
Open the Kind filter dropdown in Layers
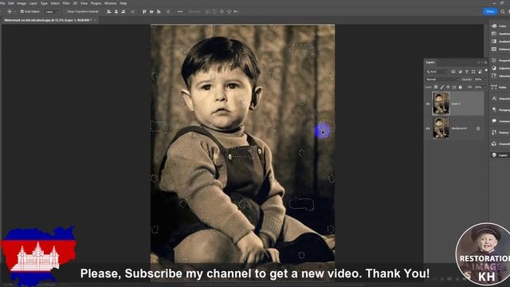point(437,72)
